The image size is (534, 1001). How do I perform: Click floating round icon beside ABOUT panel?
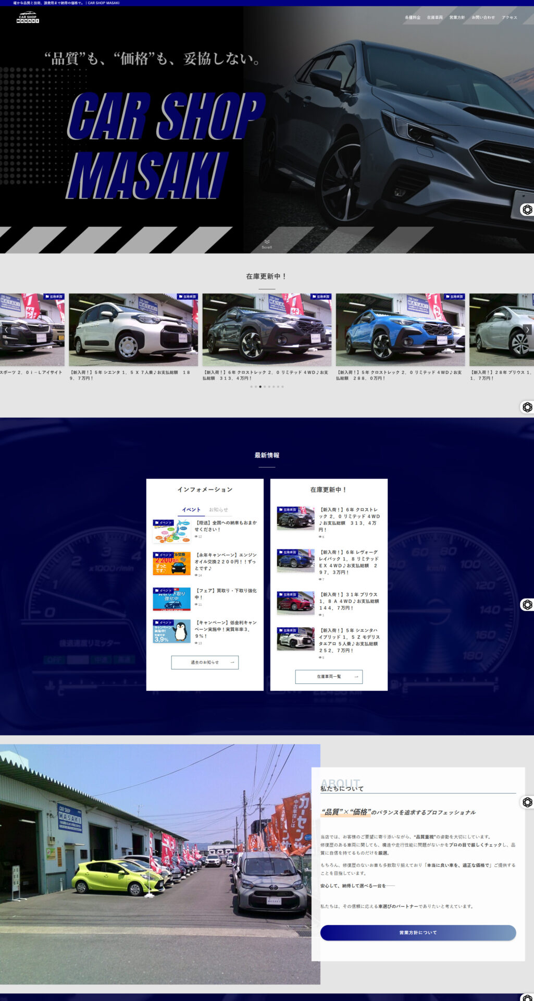[x=527, y=802]
